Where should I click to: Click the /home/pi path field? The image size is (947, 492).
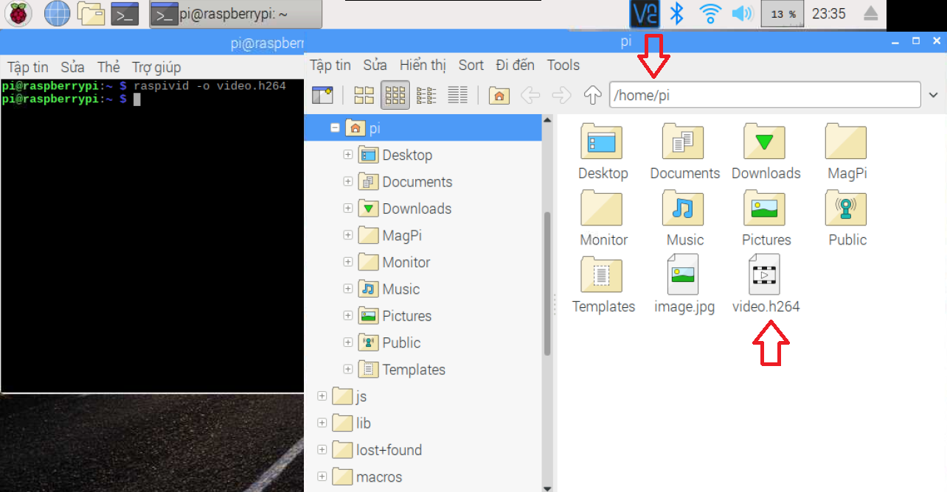pyautogui.click(x=765, y=95)
